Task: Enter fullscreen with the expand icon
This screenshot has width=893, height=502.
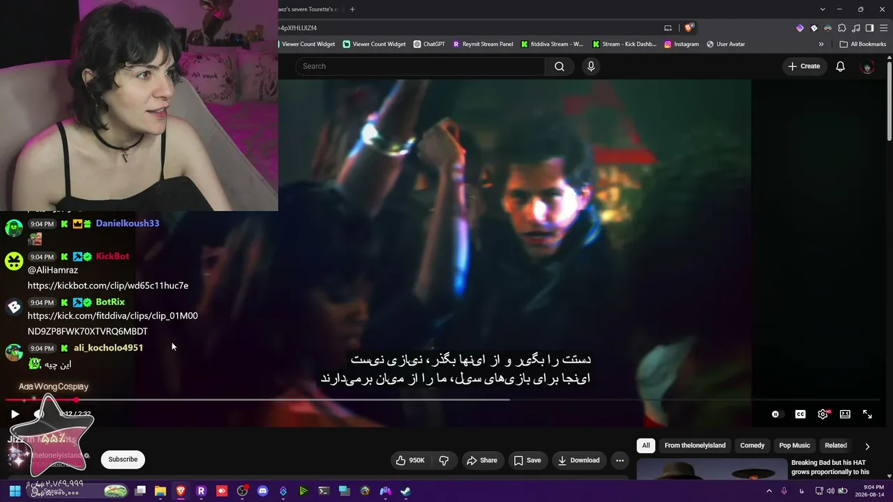Action: pyautogui.click(x=867, y=414)
